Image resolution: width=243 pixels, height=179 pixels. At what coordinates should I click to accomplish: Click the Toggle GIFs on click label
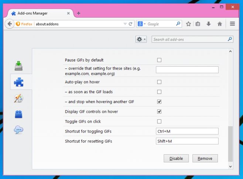83,122
